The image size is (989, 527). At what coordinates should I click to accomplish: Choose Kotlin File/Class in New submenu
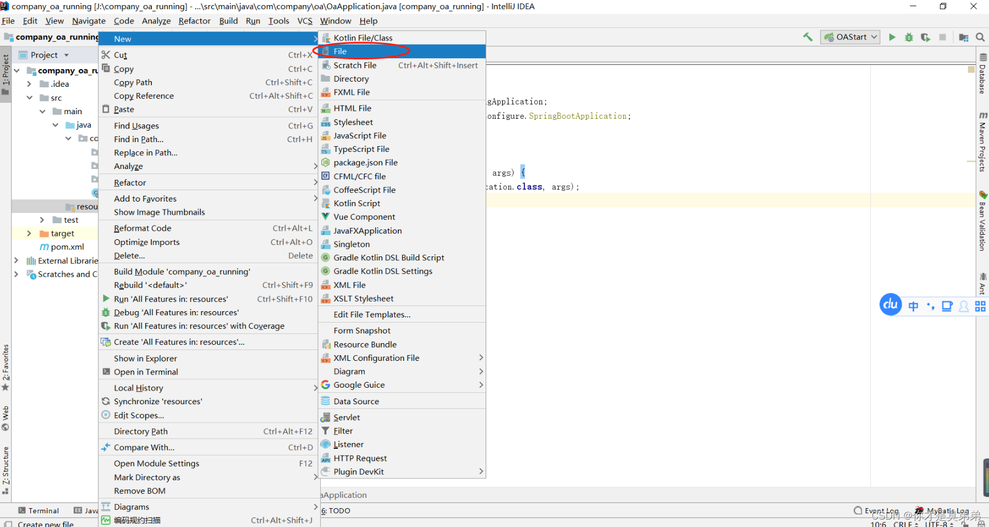(402, 38)
